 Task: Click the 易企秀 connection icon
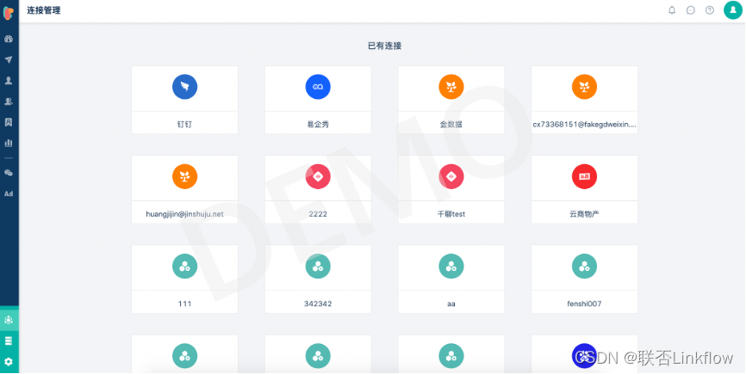318,87
